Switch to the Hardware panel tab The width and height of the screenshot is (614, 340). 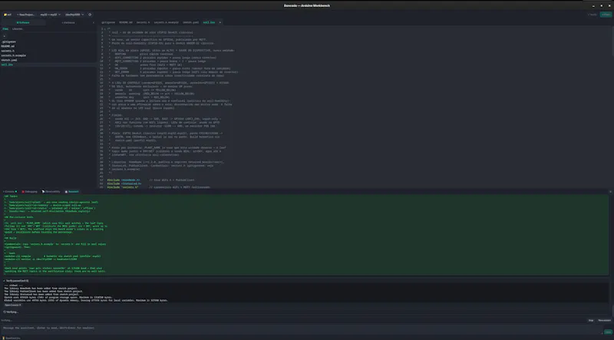coord(68,22)
